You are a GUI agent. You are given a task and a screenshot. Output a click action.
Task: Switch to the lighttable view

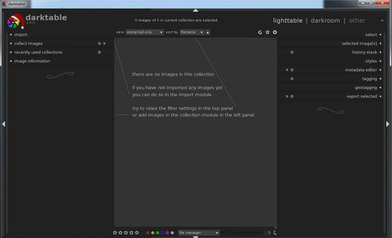pyautogui.click(x=288, y=21)
